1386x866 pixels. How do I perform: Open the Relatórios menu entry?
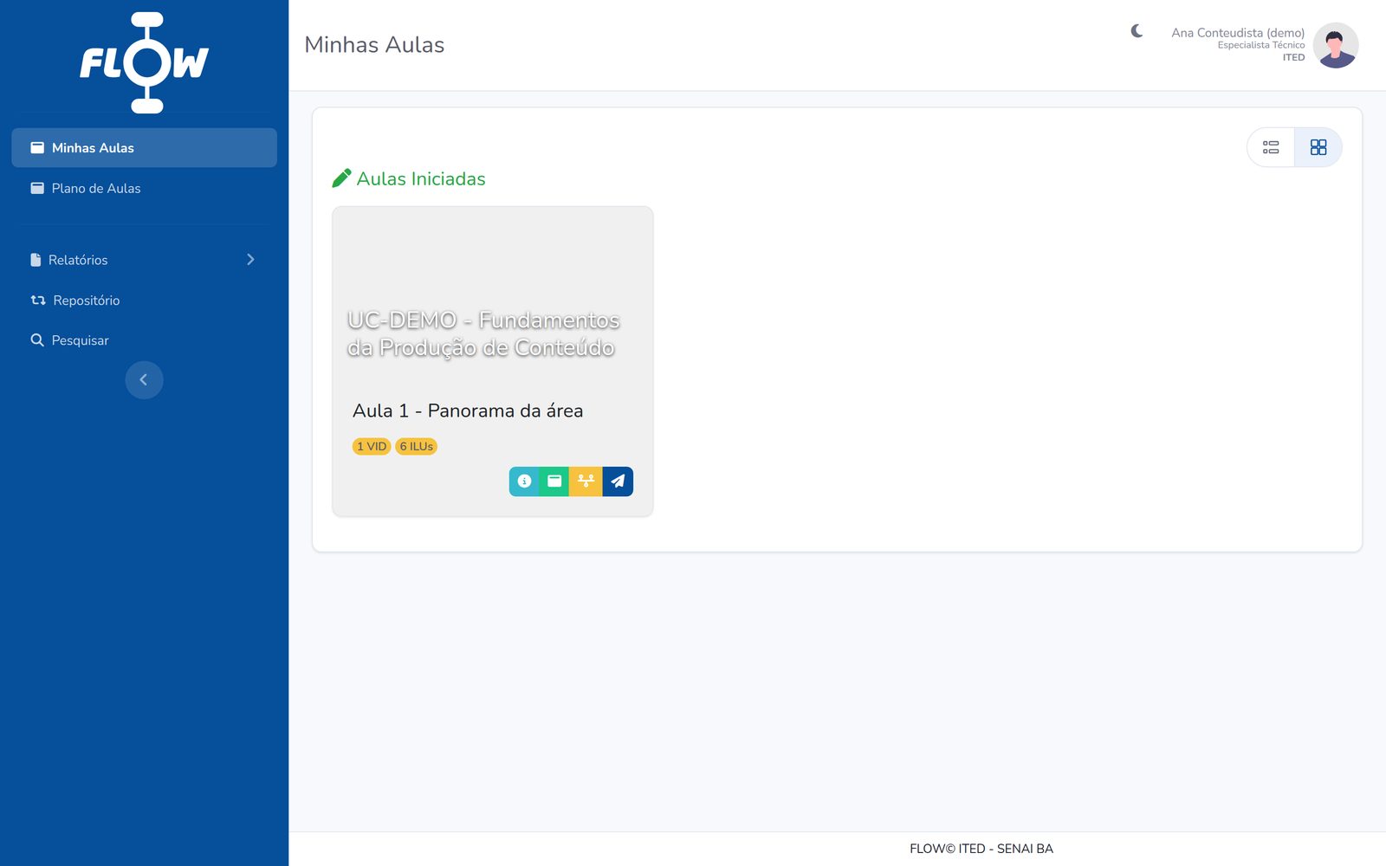point(144,260)
